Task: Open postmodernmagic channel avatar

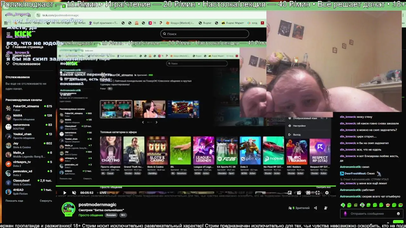Action: 69,209
